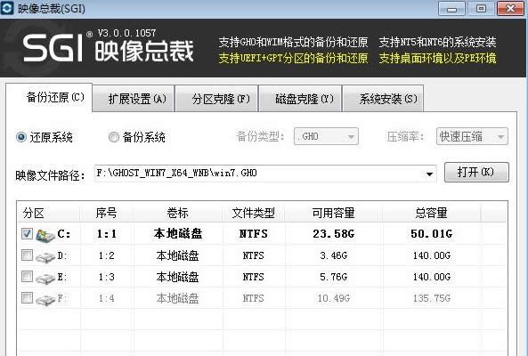Check the E: partition checkbox
528x356 pixels.
(27, 276)
